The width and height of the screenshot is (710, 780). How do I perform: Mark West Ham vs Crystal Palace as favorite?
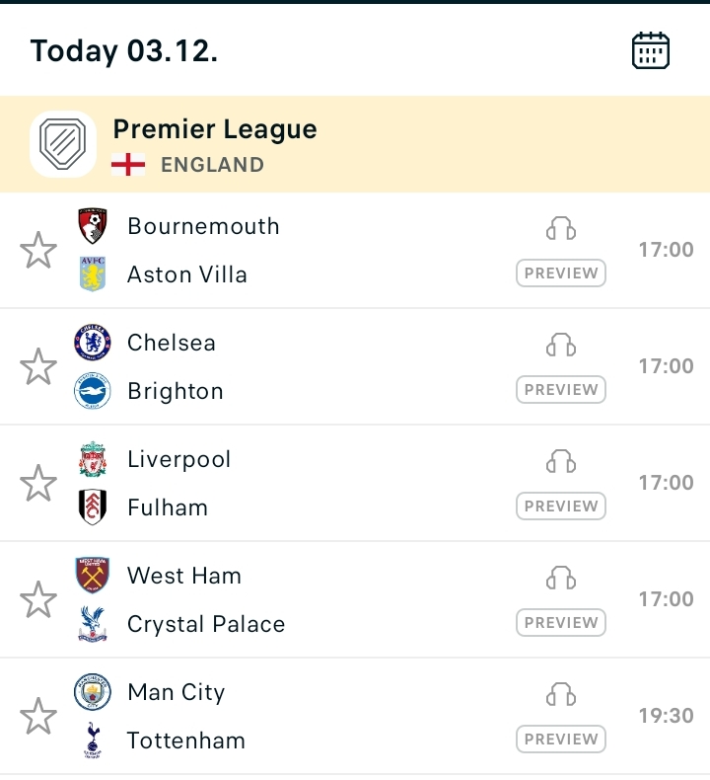(38, 599)
